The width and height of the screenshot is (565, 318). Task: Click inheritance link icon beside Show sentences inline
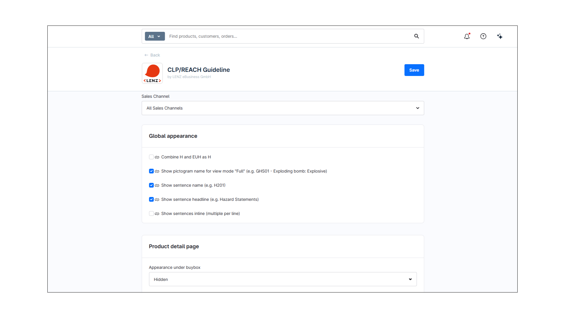pyautogui.click(x=157, y=214)
